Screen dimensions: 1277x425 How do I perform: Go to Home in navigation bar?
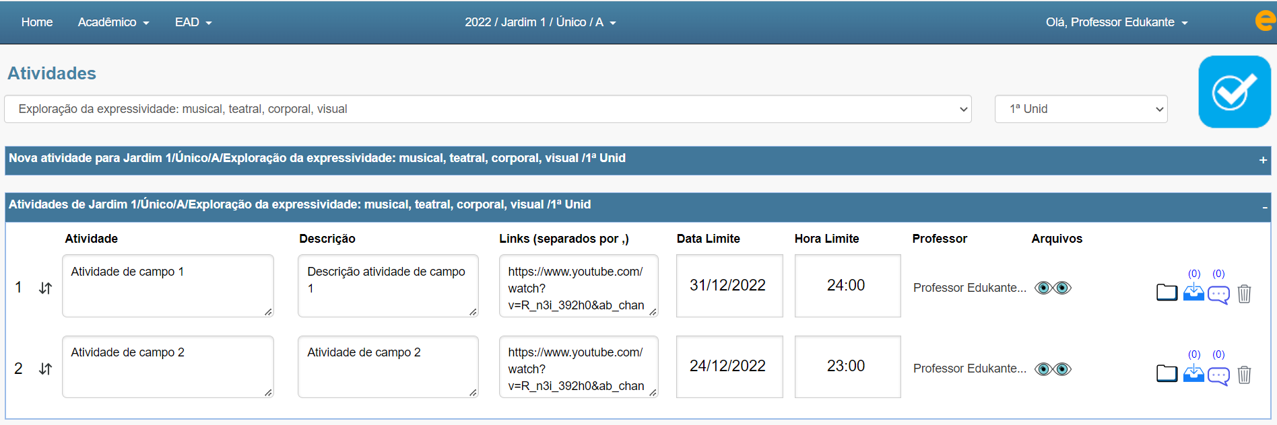(x=37, y=22)
